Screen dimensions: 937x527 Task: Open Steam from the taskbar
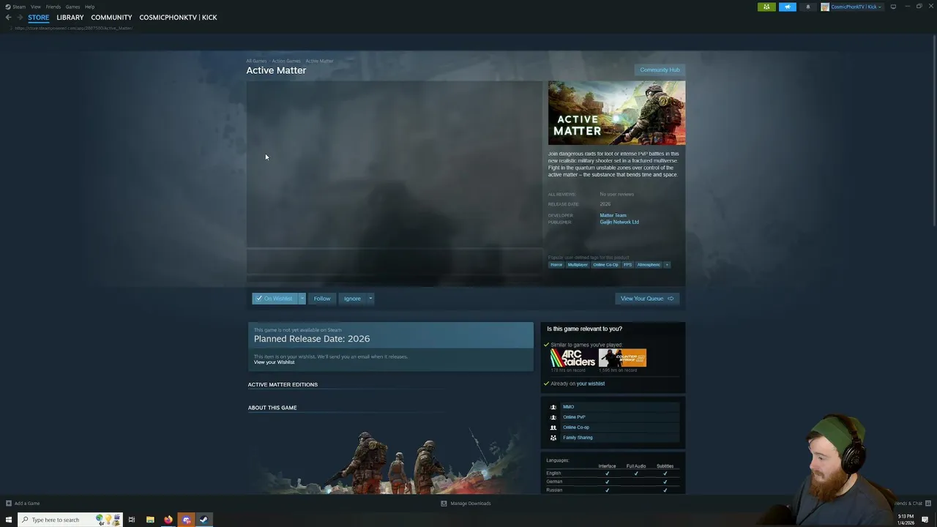pyautogui.click(x=204, y=520)
